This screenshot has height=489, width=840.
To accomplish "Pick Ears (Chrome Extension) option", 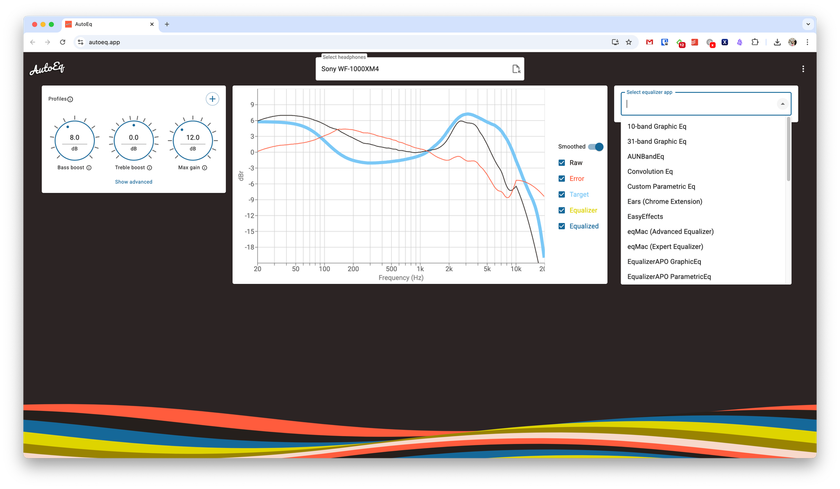I will pos(703,201).
